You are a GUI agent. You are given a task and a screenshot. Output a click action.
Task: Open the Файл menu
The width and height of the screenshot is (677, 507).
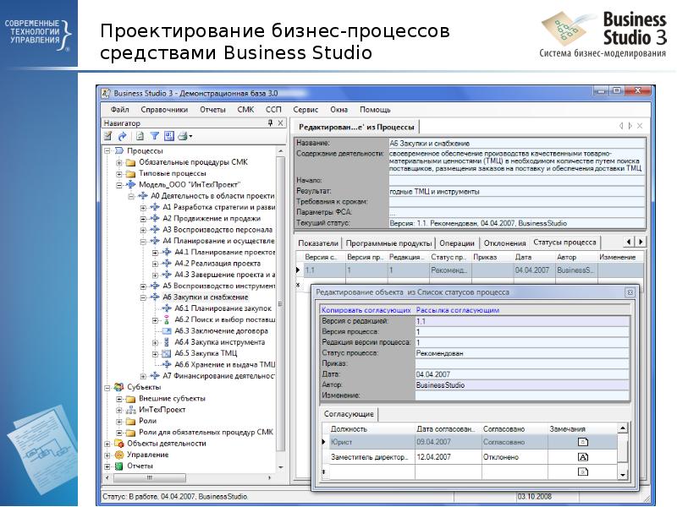(x=119, y=110)
